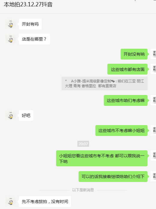The width and height of the screenshot is (156, 209).
Task: Click own avatar beside "这些城市都有店面" message
Action: (153, 69)
